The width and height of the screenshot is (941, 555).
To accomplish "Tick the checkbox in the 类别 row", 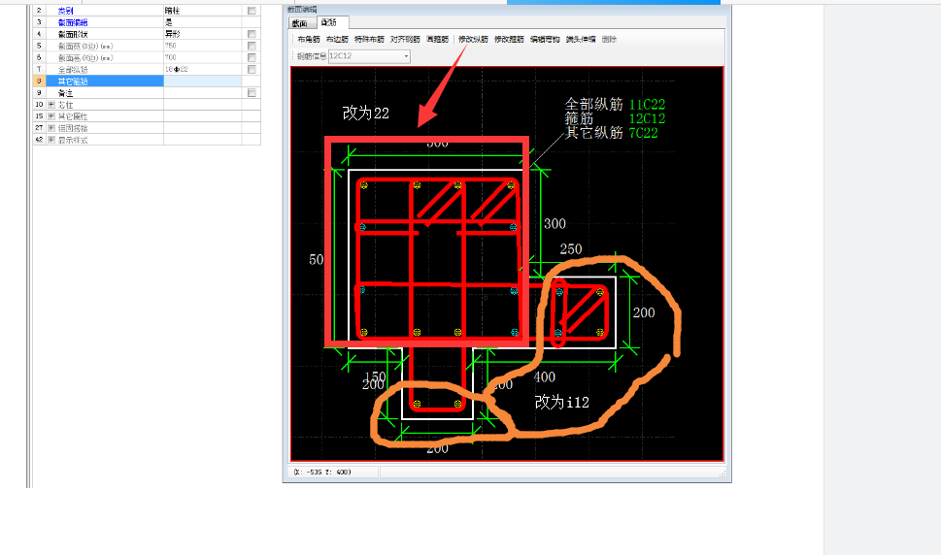I will coord(252,11).
